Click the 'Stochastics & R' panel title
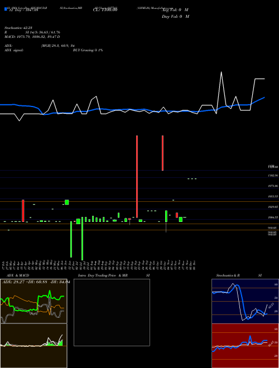The height and width of the screenshot is (368, 279). click(228, 275)
